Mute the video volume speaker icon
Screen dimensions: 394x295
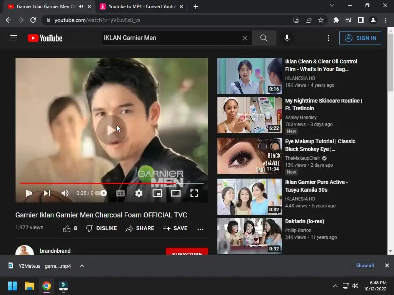point(65,193)
